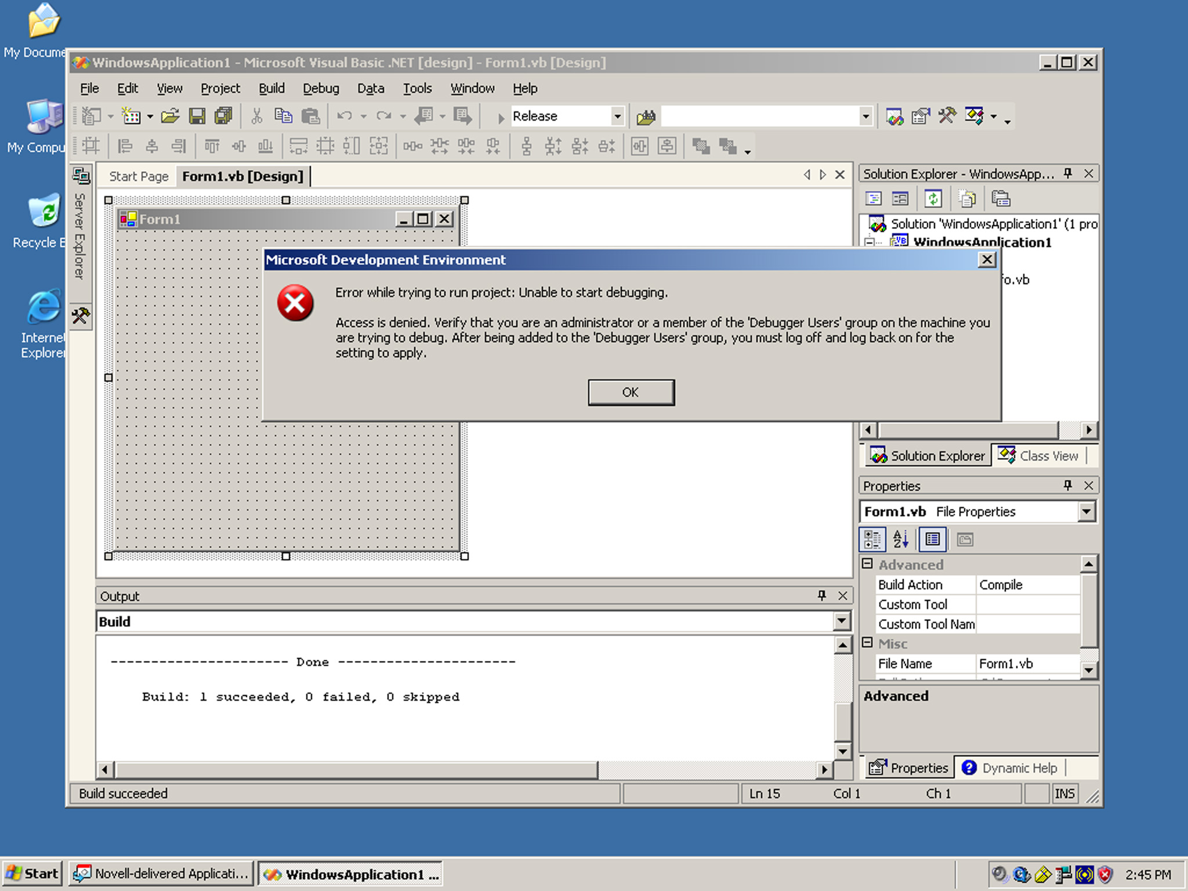
Task: Click the Send to Back layout icon
Action: tap(727, 146)
